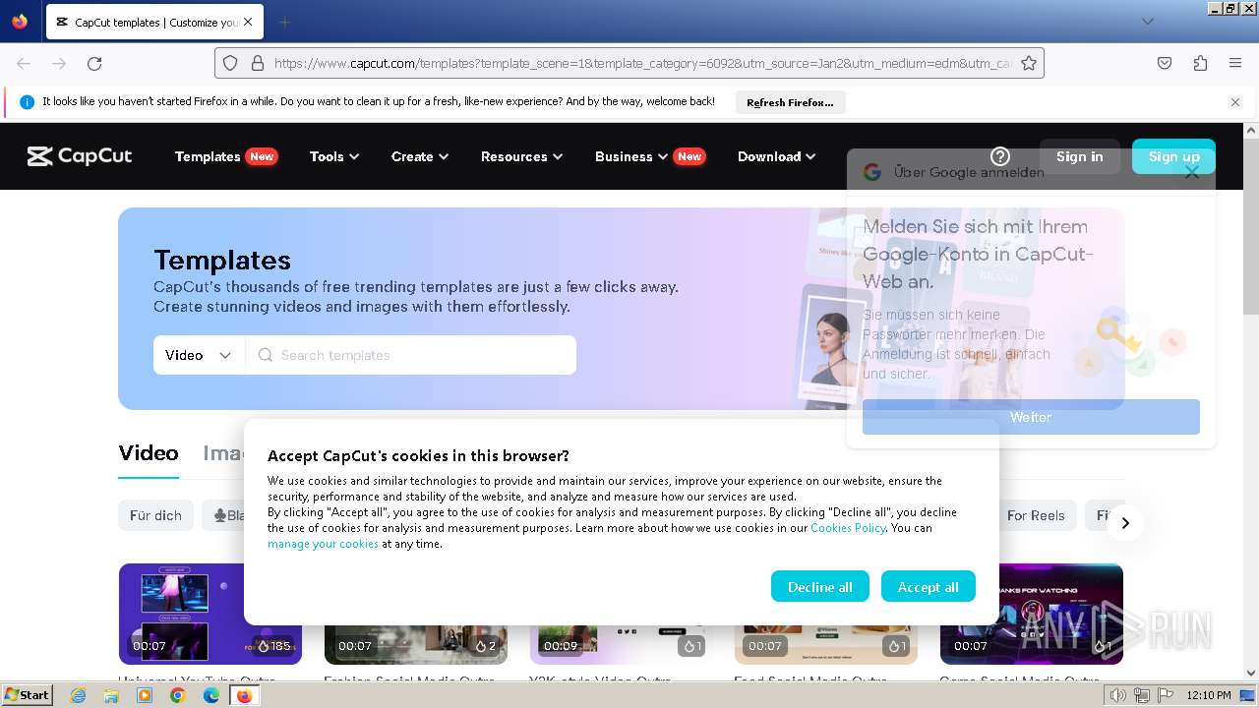This screenshot has width=1259, height=708.
Task: Click Refresh Firefox button
Action: [790, 102]
